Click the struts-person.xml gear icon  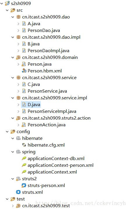tap(24, 186)
